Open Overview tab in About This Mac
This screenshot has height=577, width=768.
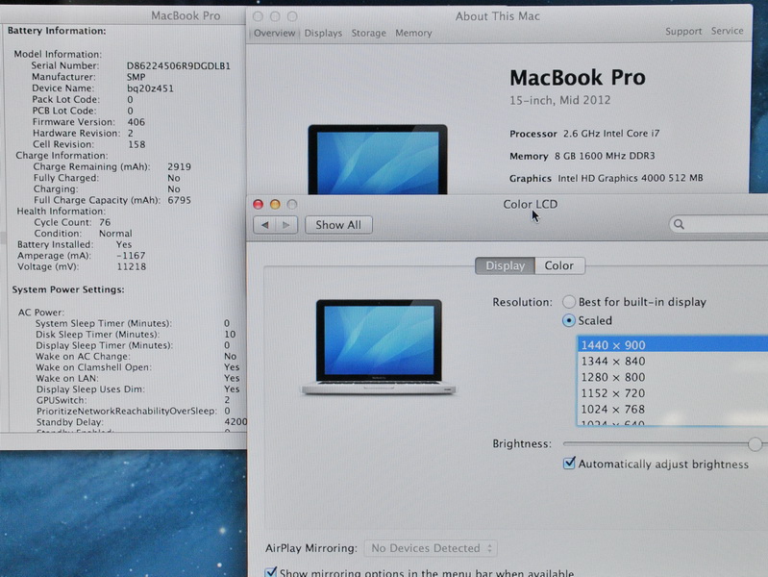(x=274, y=33)
